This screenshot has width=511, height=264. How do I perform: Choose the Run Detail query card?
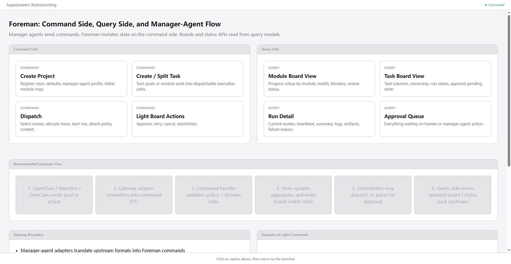point(319,119)
